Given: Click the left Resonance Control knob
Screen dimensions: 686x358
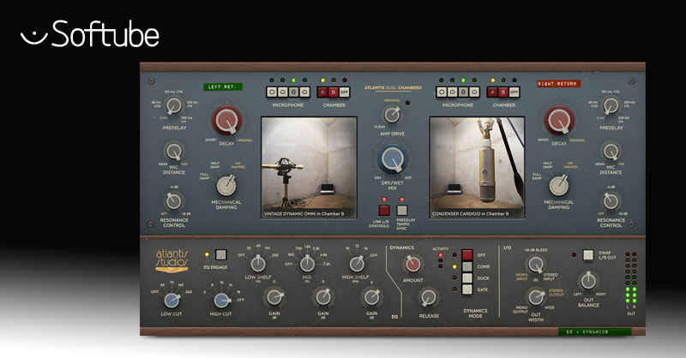Looking at the screenshot, I should [x=173, y=201].
